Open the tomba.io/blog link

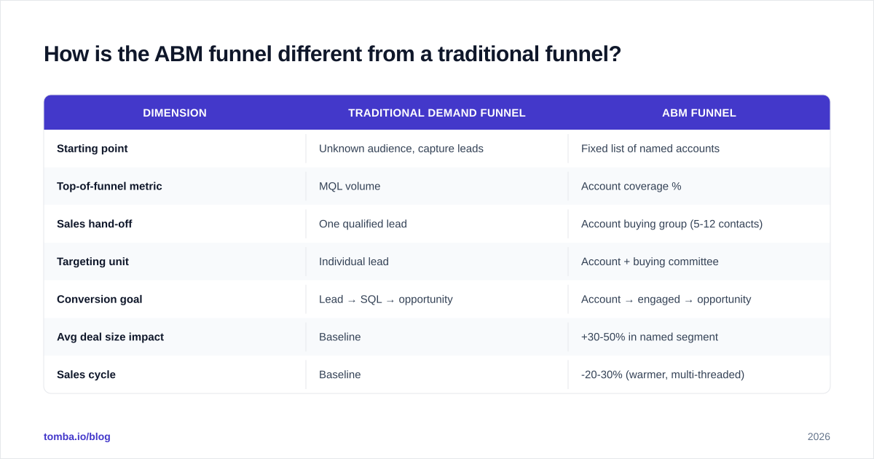tap(77, 436)
